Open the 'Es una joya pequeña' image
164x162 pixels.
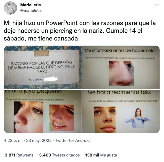point(43,111)
